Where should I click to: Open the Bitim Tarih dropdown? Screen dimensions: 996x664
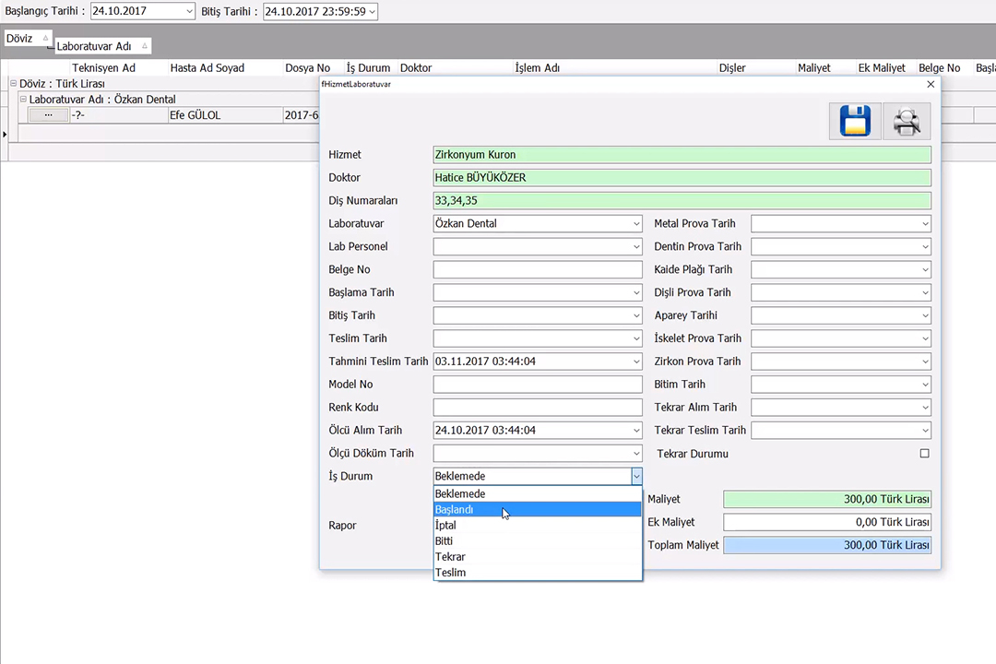point(926,384)
